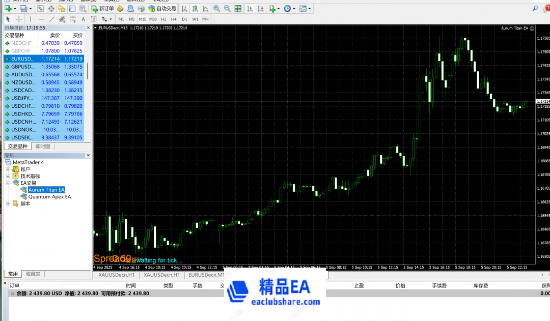Select the line chart type icon
This screenshot has height=321, width=550.
[x=205, y=9]
